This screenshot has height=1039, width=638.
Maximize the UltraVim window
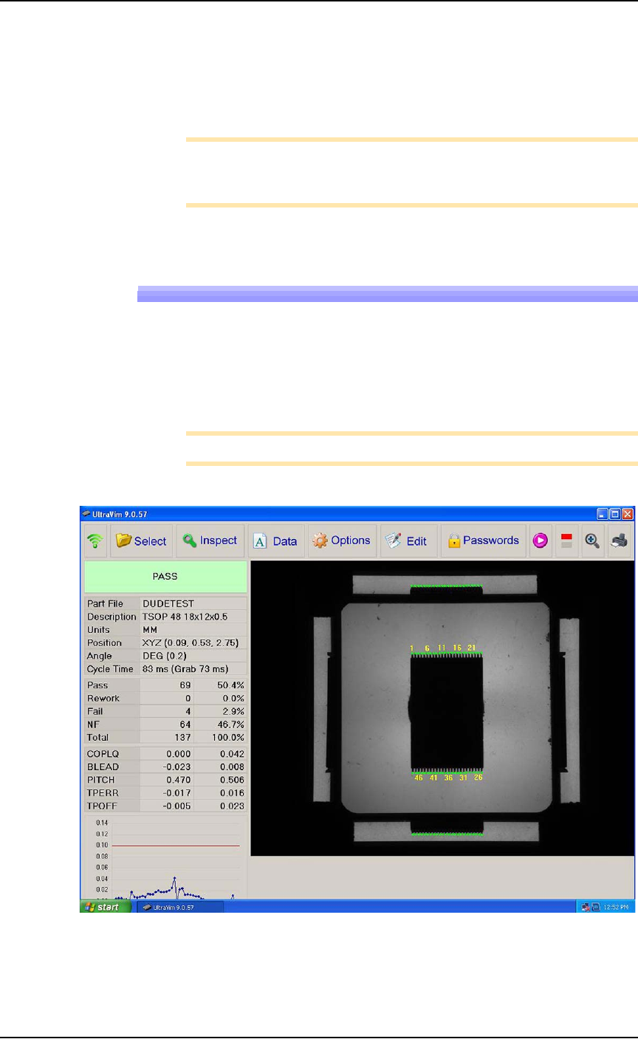click(615, 513)
